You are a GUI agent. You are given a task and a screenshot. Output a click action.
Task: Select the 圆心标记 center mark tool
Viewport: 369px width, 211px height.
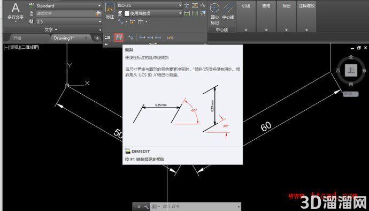(x=214, y=14)
